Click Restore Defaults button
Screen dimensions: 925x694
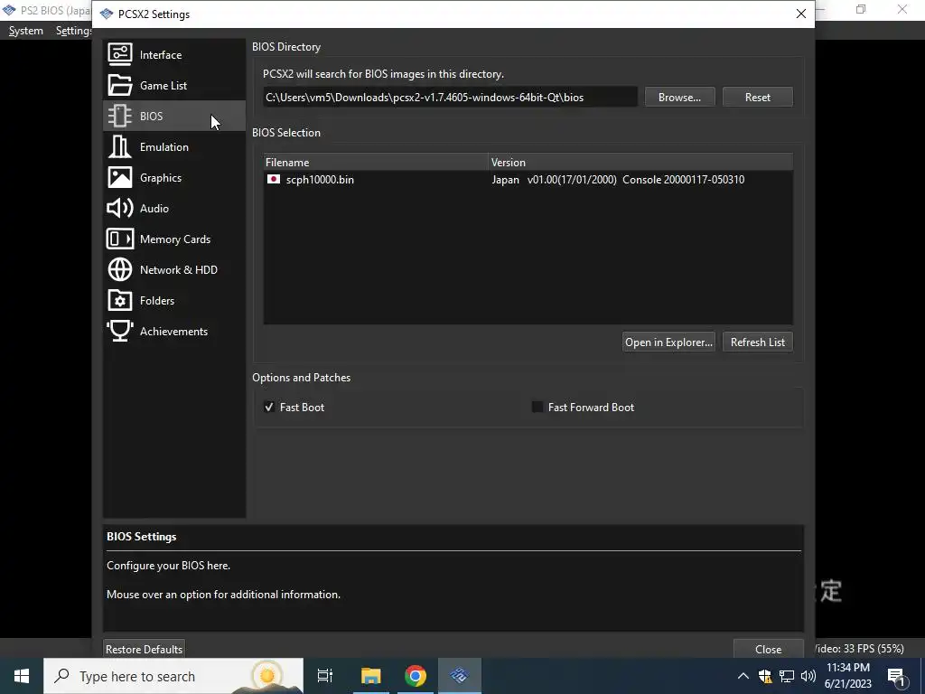[x=144, y=649]
